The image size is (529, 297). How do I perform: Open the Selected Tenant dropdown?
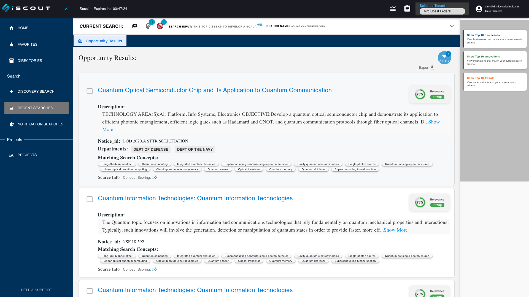coord(442,11)
